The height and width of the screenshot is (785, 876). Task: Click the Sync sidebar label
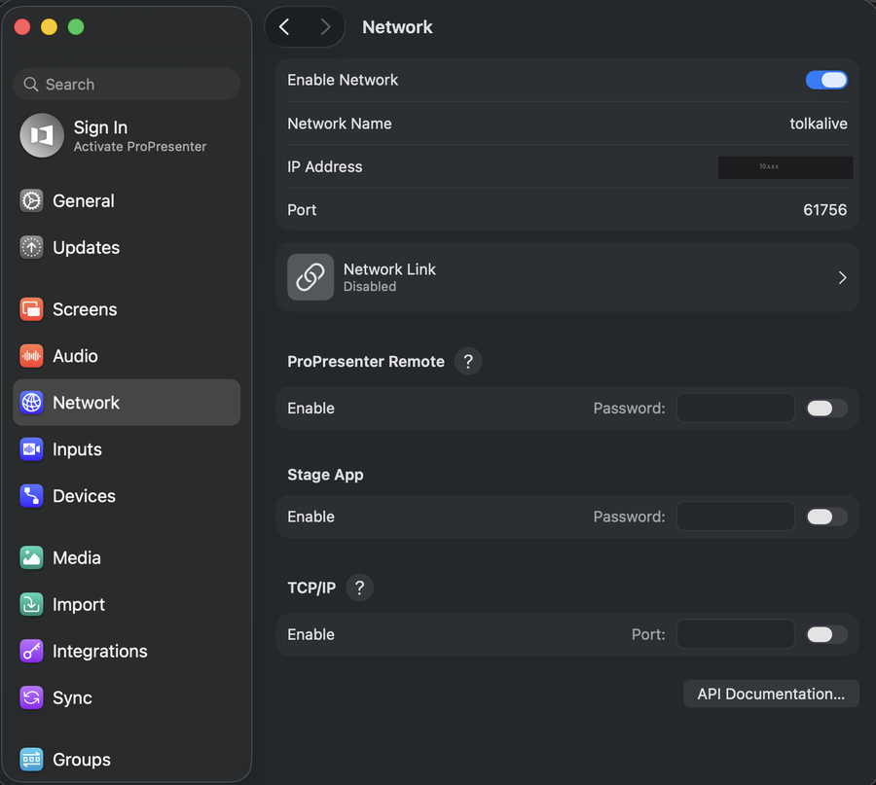[72, 697]
